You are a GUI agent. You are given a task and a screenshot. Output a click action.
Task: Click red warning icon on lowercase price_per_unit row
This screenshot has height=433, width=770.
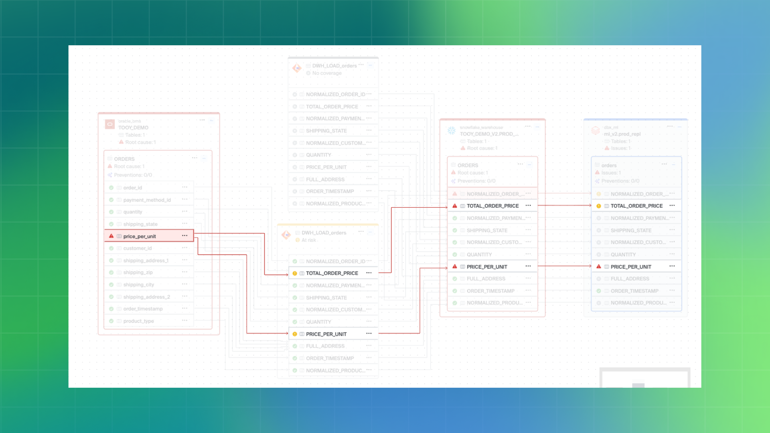(x=111, y=236)
